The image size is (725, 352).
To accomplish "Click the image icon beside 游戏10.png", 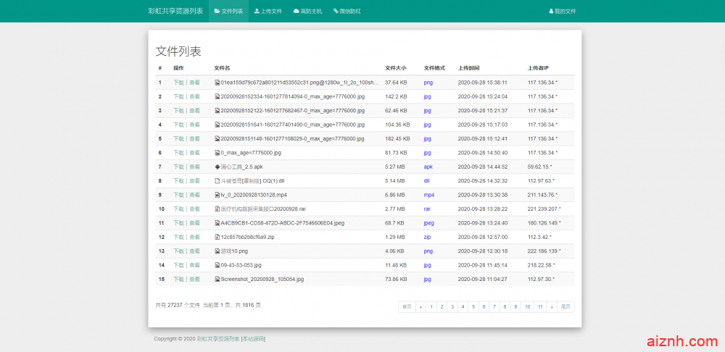I will (217, 251).
